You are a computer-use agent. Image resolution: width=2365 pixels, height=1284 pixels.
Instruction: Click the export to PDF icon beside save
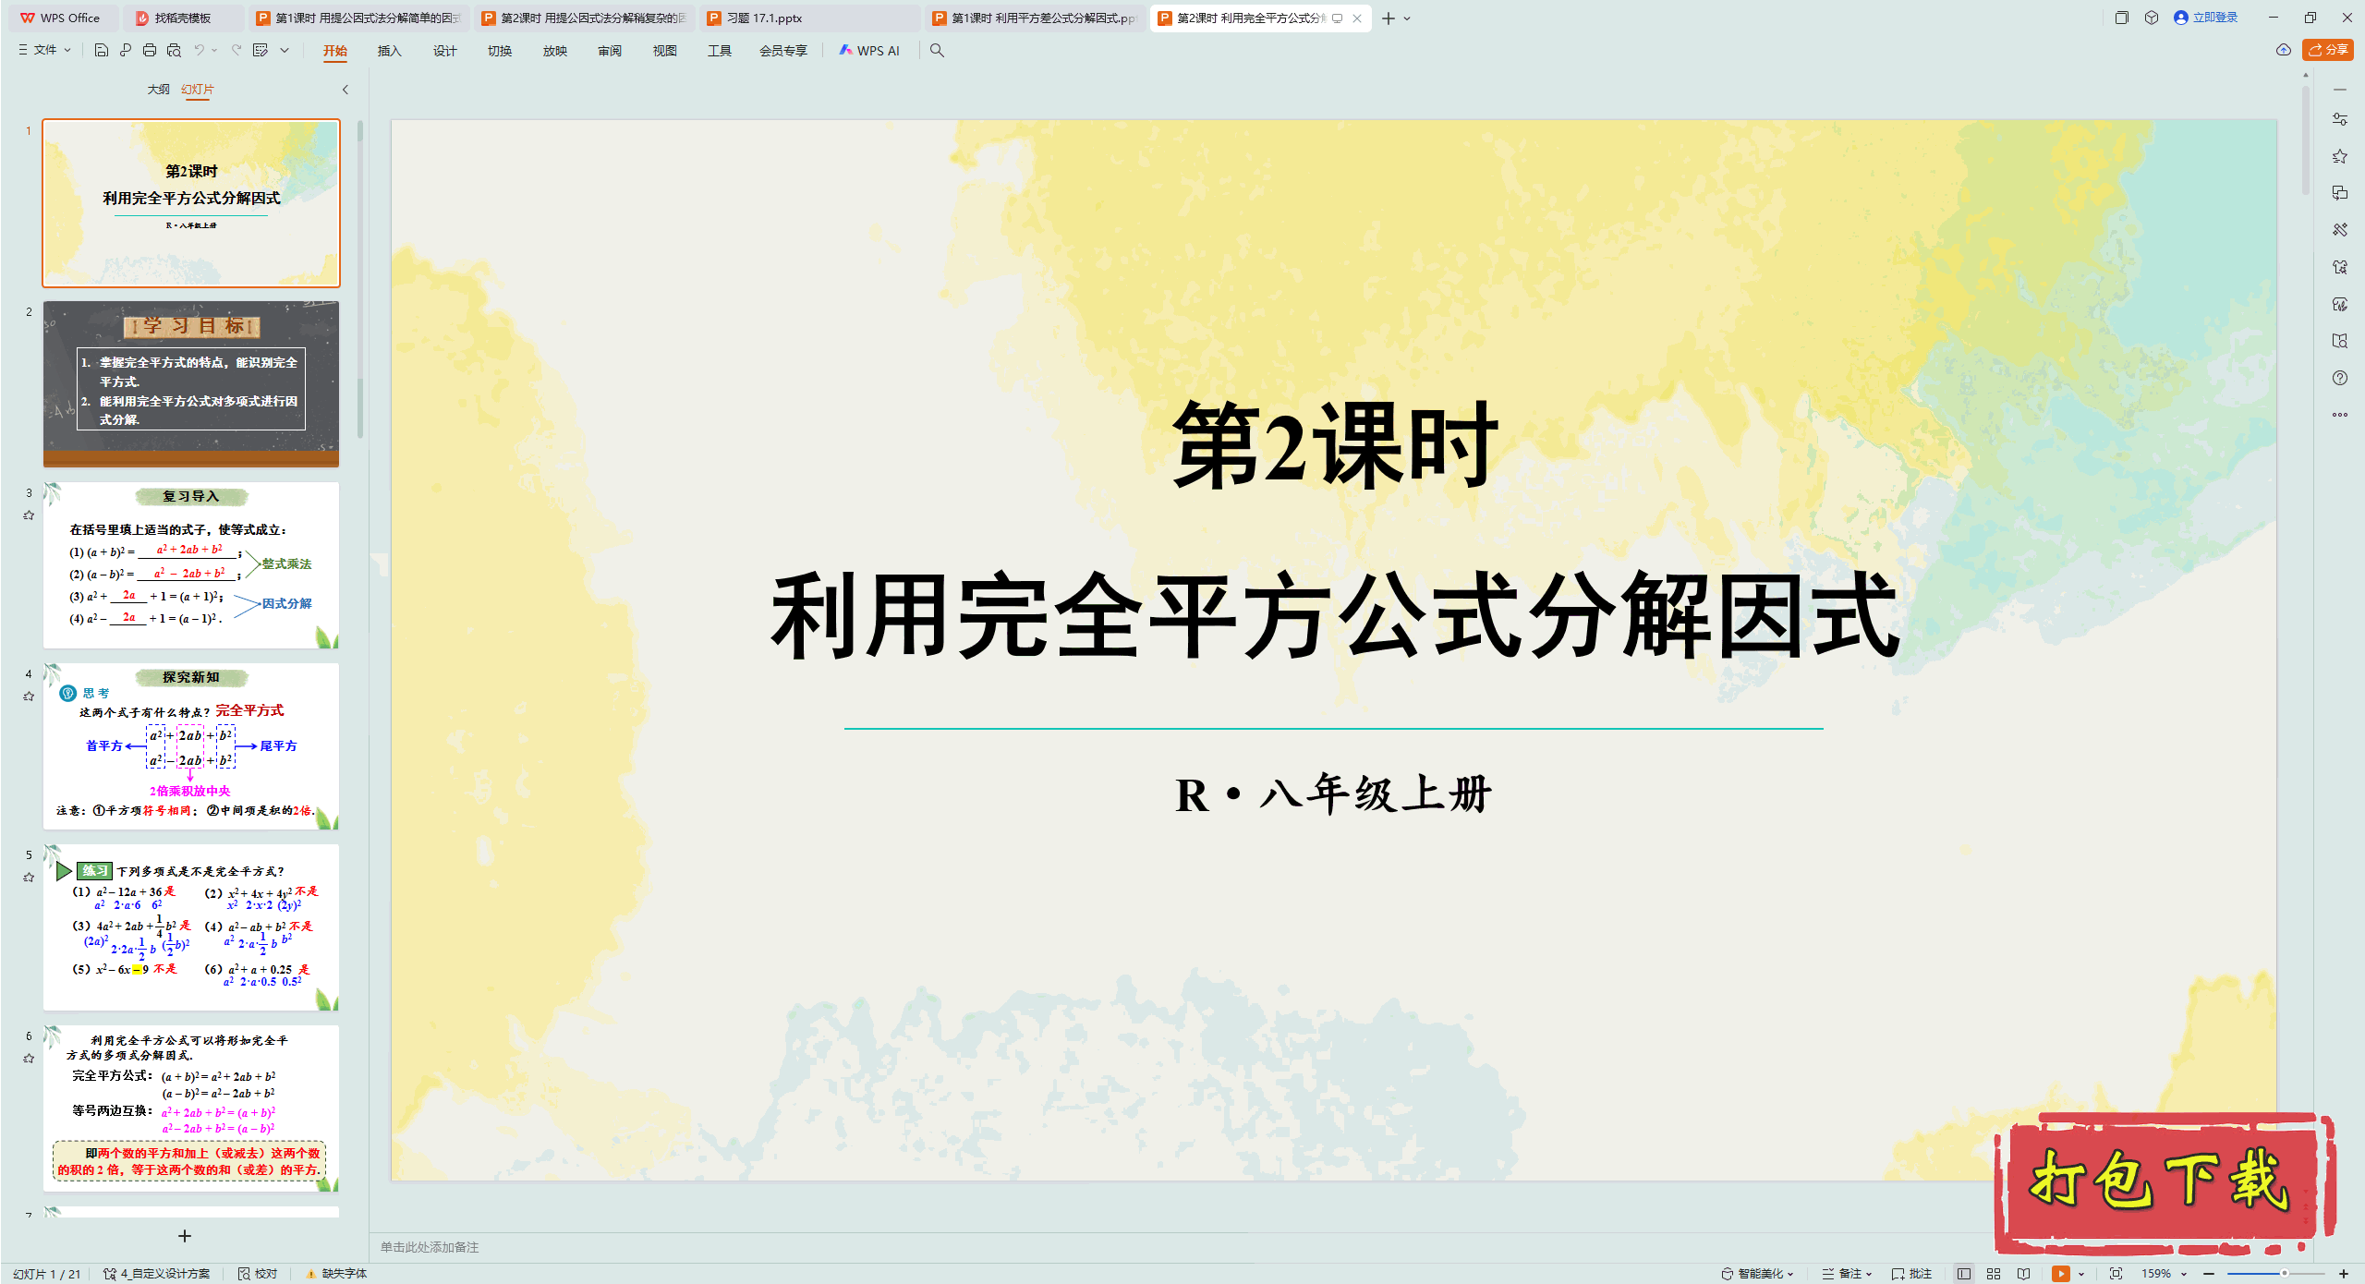[x=126, y=50]
